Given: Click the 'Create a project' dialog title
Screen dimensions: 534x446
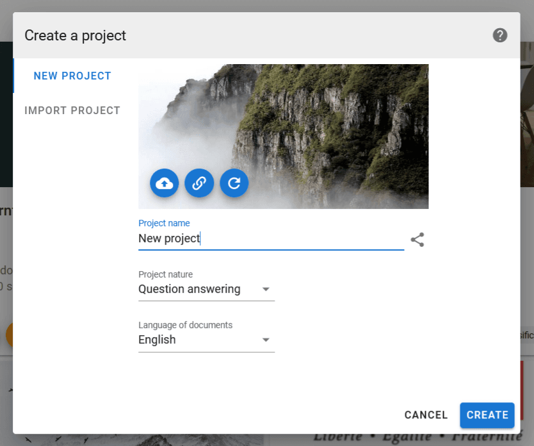Looking at the screenshot, I should coord(76,35).
